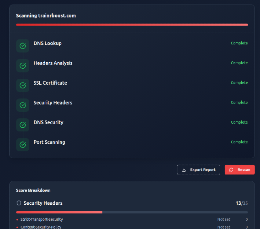This screenshot has height=229, width=260.
Task: Click the Strict-Transport-Security row label
Action: click(x=42, y=219)
